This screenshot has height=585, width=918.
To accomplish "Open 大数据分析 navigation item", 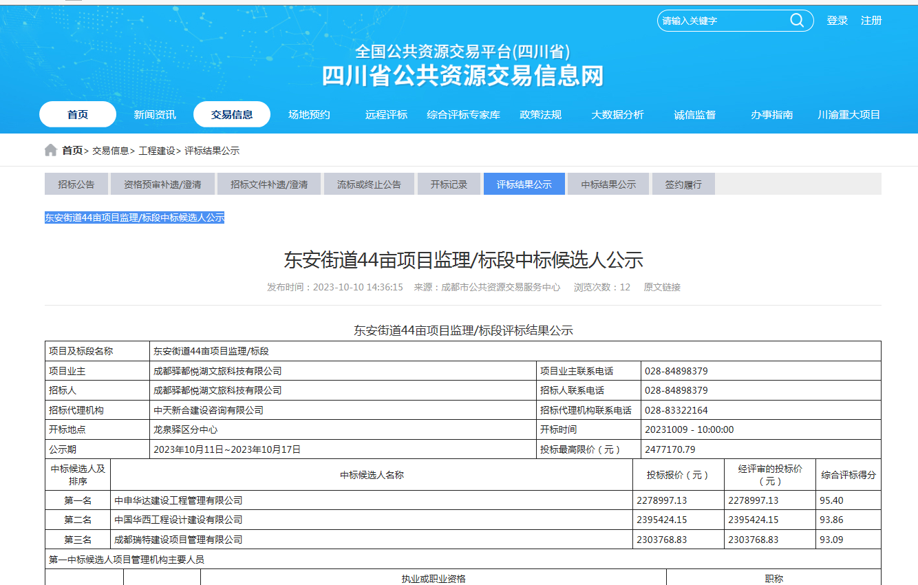I will (617, 115).
